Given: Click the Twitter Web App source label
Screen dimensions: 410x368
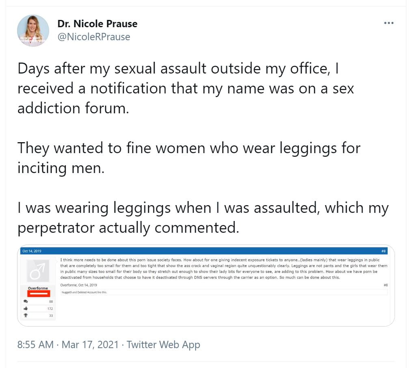Looking at the screenshot, I should (x=163, y=345).
